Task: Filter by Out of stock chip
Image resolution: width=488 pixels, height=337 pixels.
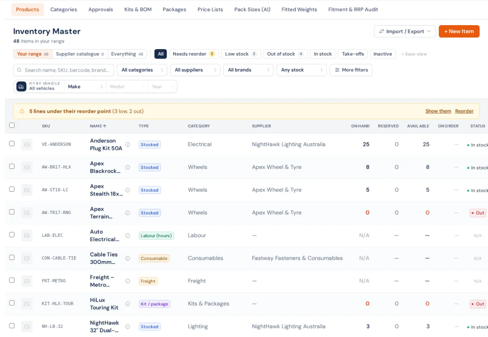Action: point(285,54)
